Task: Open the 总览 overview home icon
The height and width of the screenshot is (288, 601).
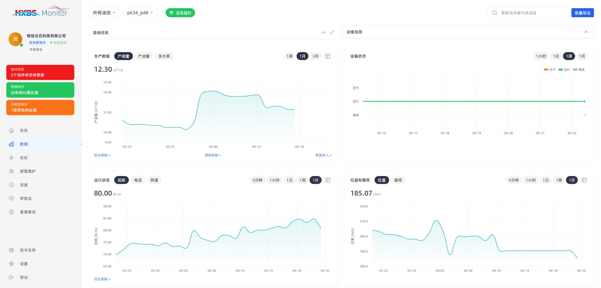Action: pyautogui.click(x=11, y=130)
